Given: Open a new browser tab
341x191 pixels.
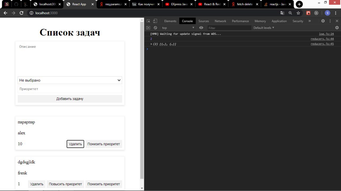Looking at the screenshot, I should tap(299, 4).
